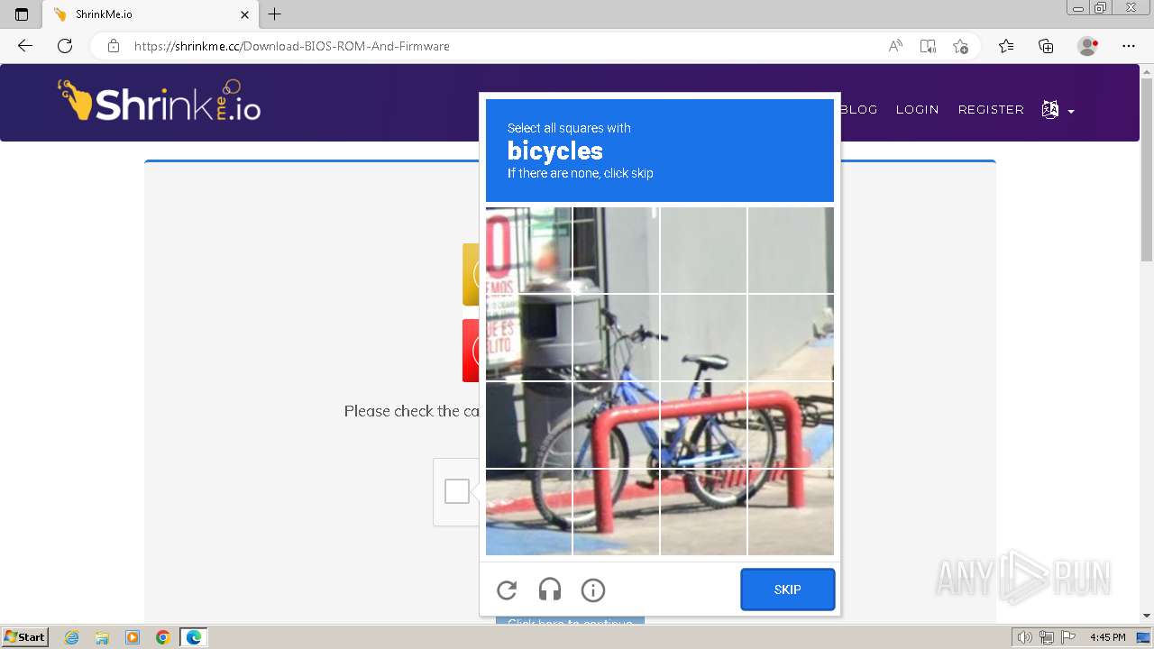Launch Chrome from taskbar
Image resolution: width=1154 pixels, height=649 pixels.
(163, 637)
